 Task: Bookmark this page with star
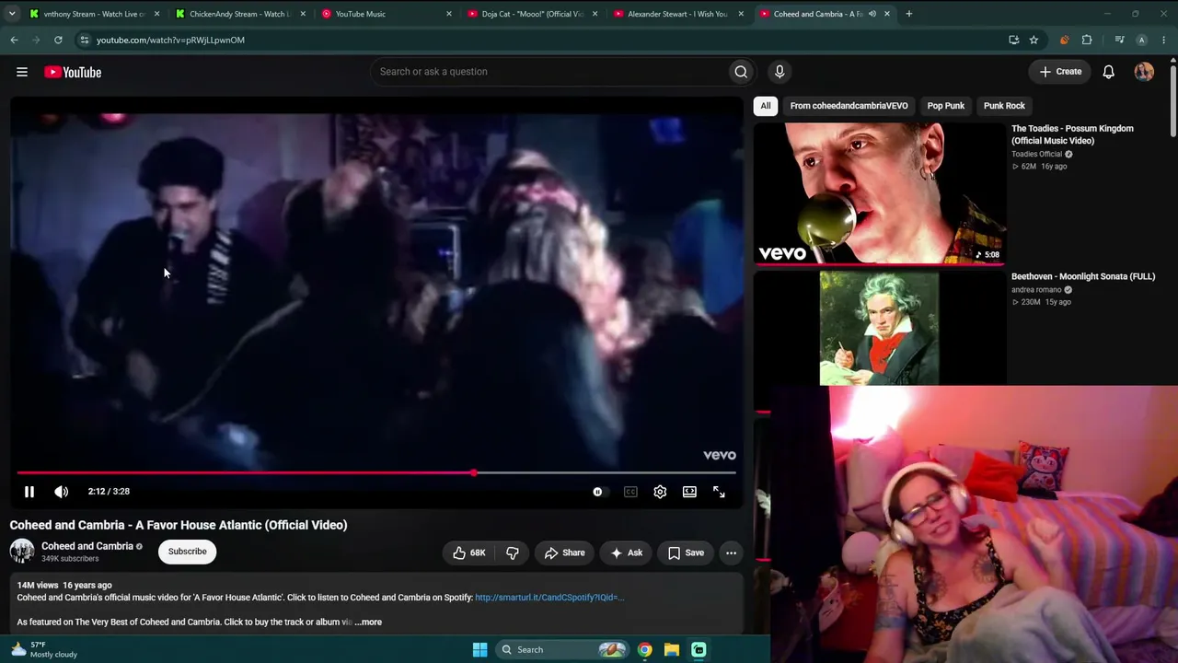pos(1034,41)
